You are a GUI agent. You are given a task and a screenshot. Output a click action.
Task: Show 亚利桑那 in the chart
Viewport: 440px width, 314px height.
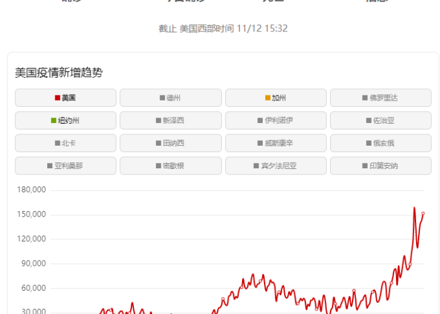[65, 166]
